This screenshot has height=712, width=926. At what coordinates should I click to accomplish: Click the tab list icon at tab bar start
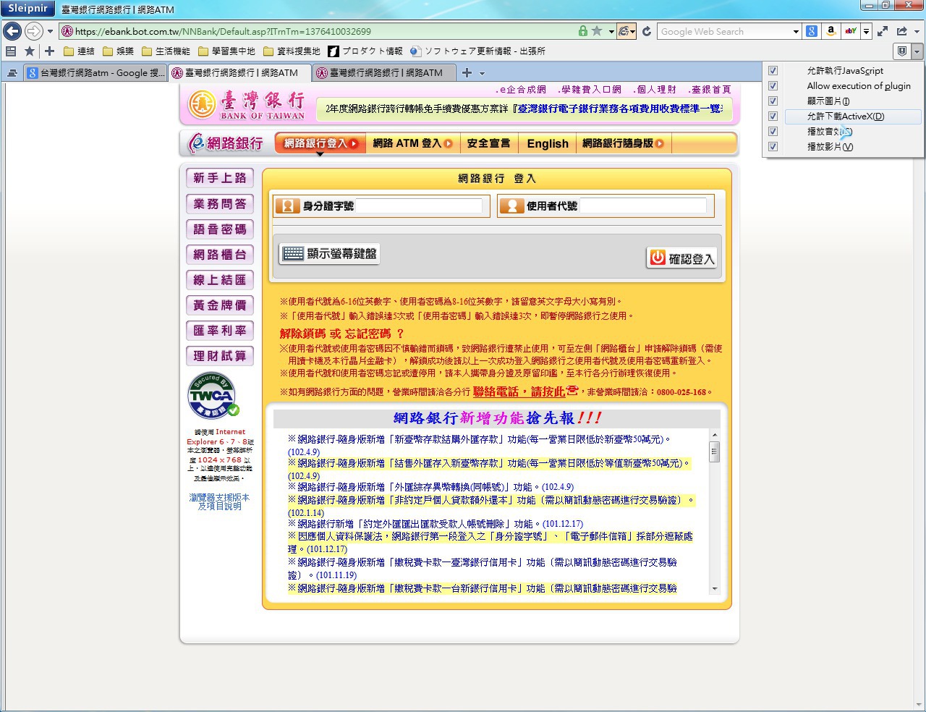click(11, 72)
